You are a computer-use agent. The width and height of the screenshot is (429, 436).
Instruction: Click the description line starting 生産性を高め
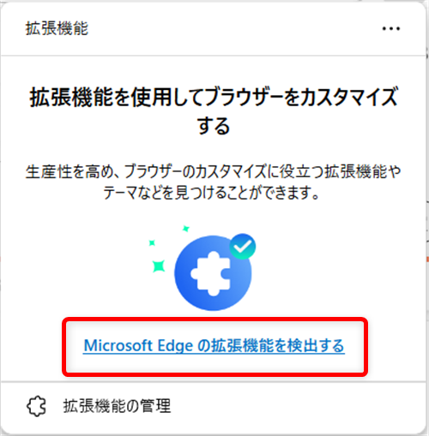[214, 171]
